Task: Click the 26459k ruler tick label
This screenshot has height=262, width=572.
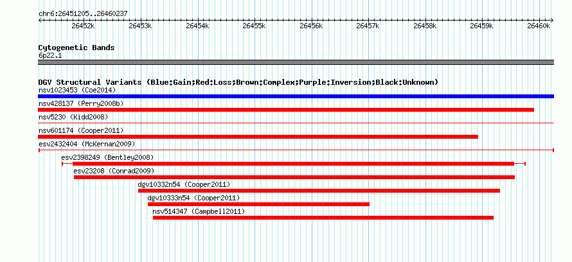Action: click(x=482, y=26)
